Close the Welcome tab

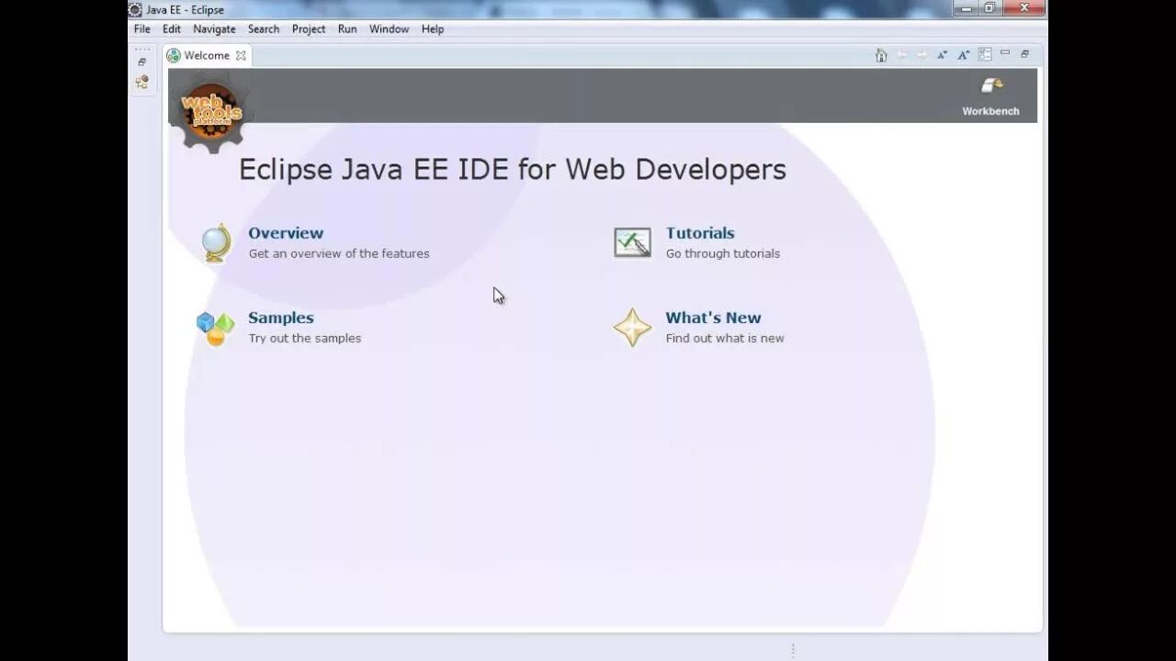[x=241, y=56]
